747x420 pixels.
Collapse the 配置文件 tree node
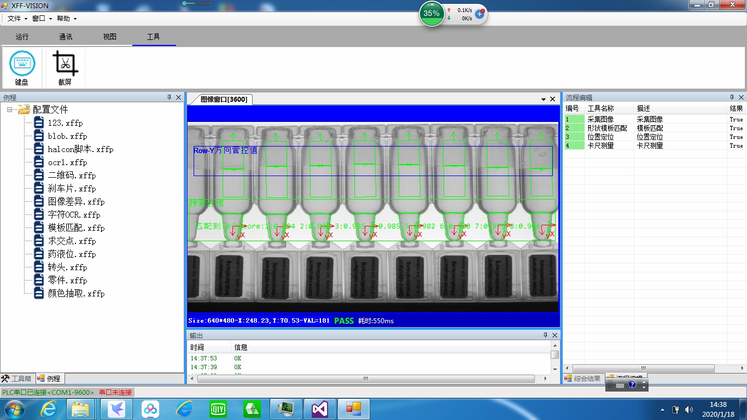tap(10, 109)
